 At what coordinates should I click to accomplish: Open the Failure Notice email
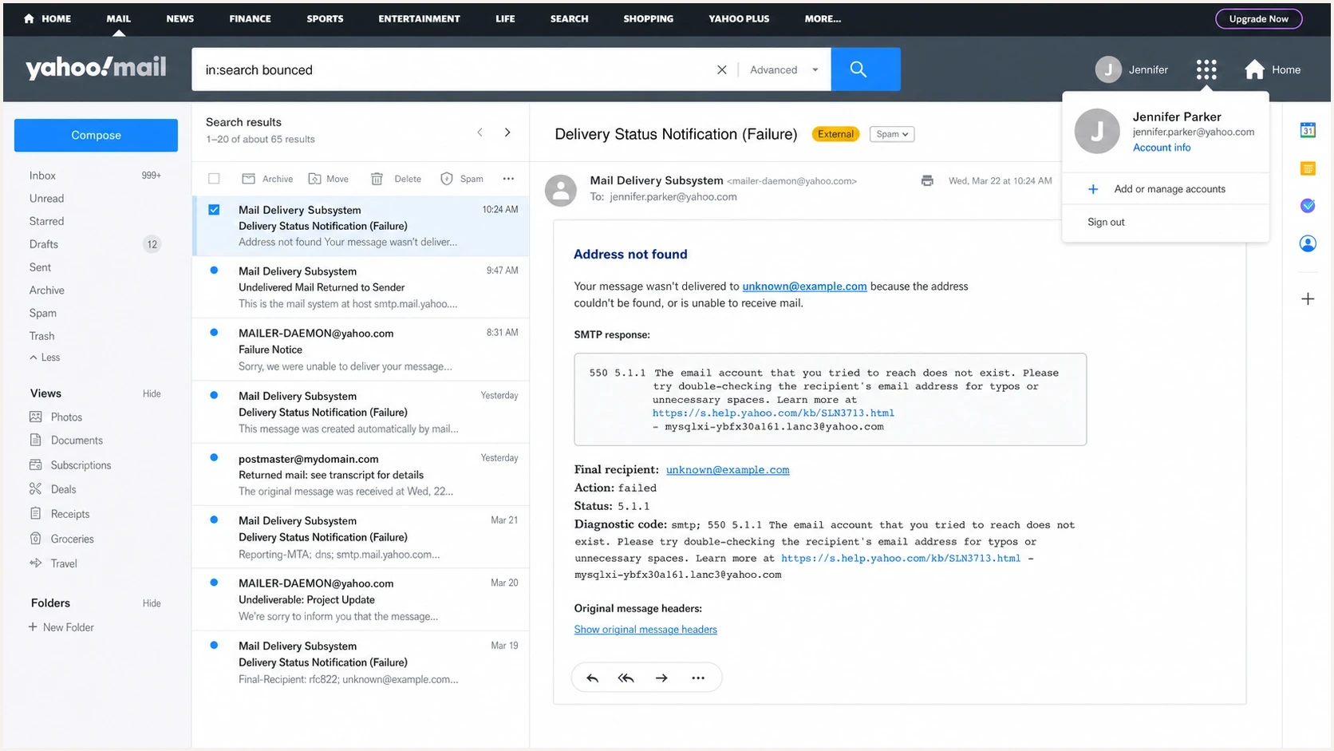(361, 350)
